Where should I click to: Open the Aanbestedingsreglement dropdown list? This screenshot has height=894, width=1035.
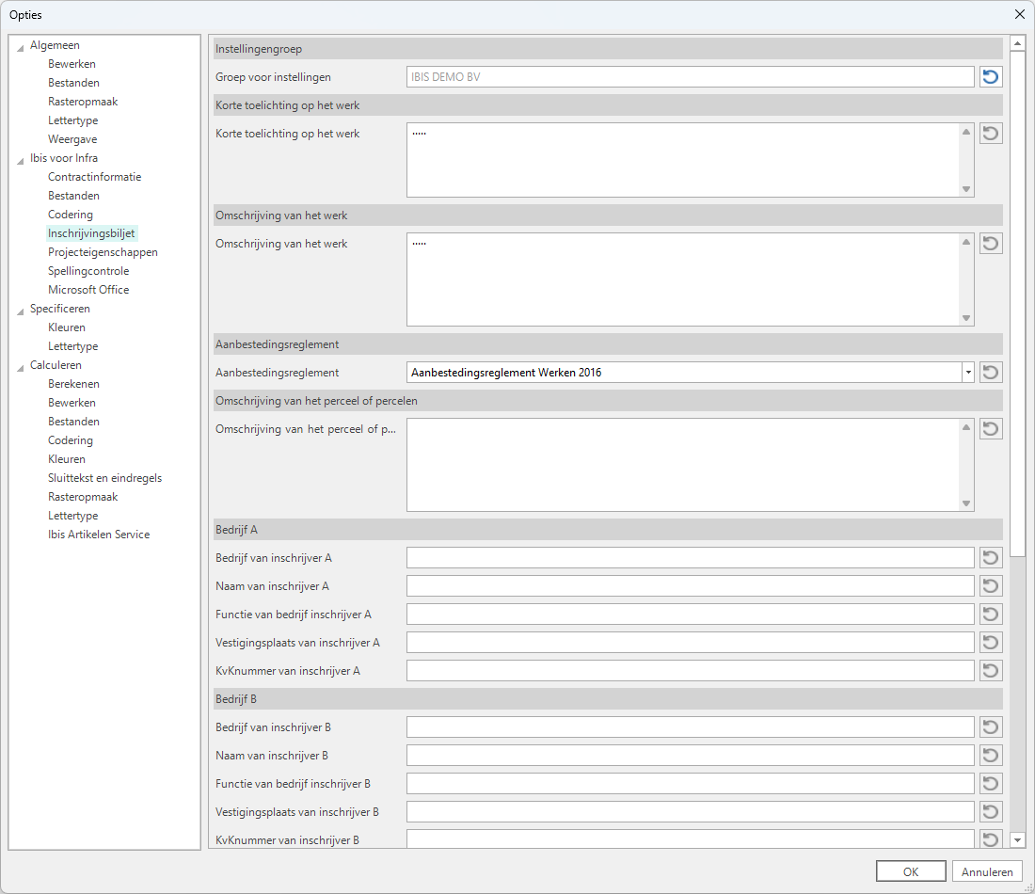(967, 373)
